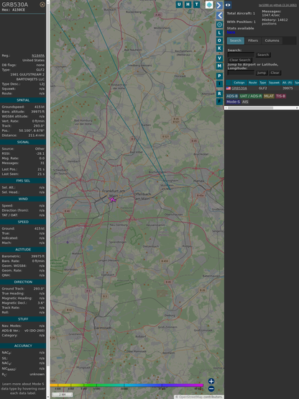Open the N184PA registration link
Viewport: 299px width, 399px height.
[38, 55]
